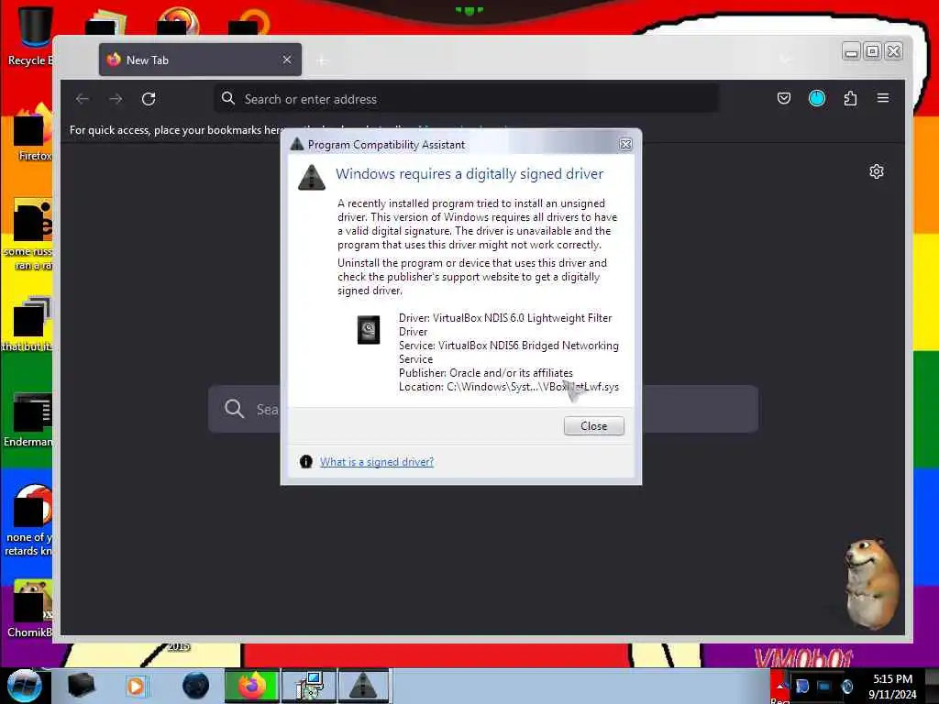Open the dark globe taskbar icon
Viewport: 939px width, 704px height.
[x=195, y=686]
